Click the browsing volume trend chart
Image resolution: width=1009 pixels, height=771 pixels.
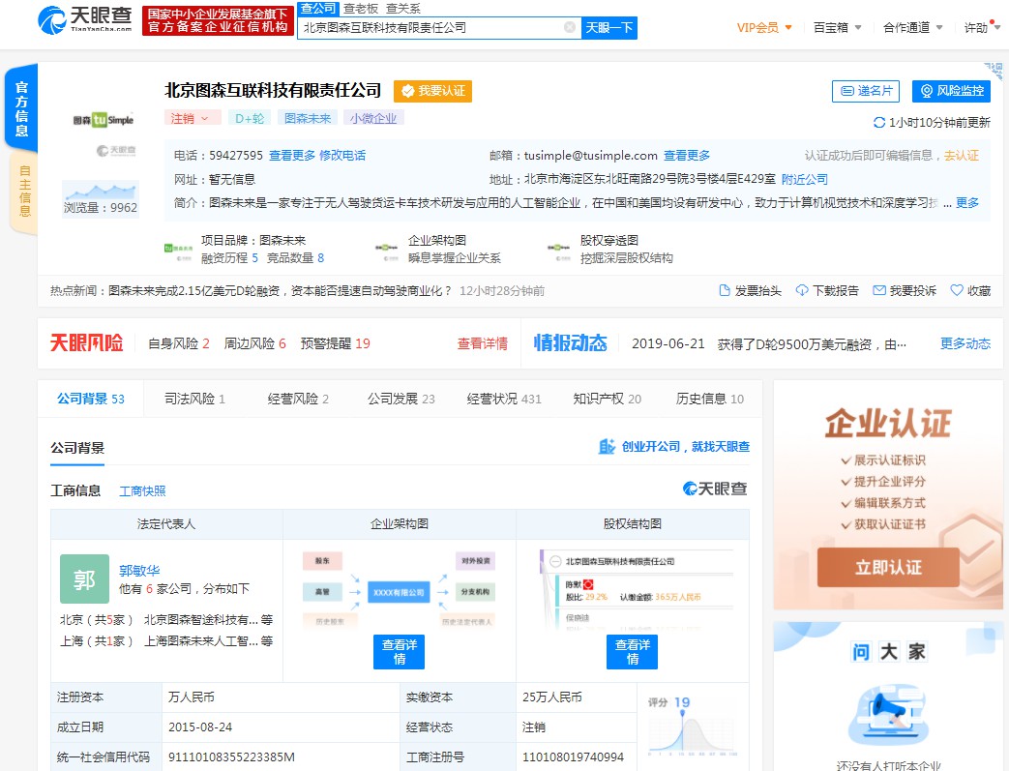pyautogui.click(x=100, y=192)
